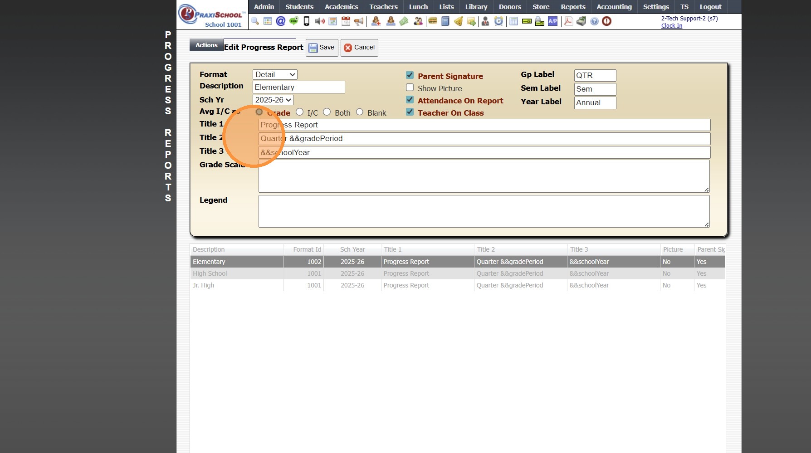
Task: Open the date calendar icon showing 17
Action: point(346,21)
